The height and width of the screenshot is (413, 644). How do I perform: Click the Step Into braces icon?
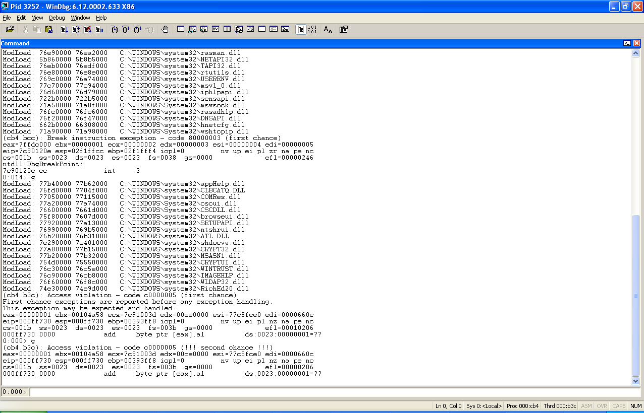click(x=114, y=30)
